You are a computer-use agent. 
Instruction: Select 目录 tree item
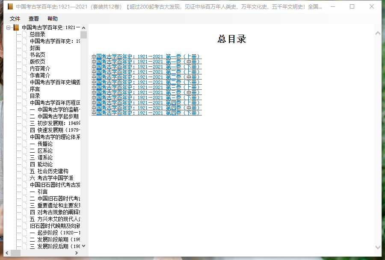tap(35, 96)
